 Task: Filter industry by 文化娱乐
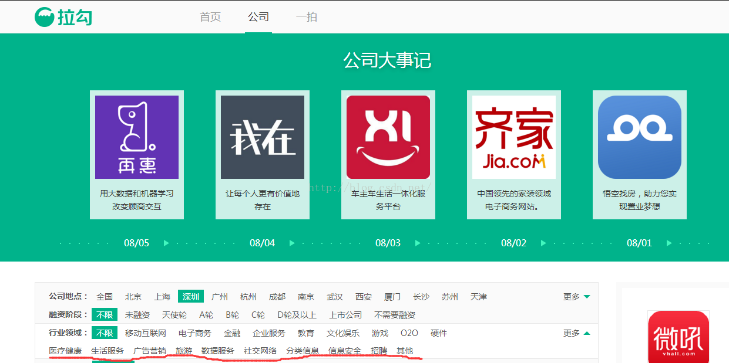click(343, 333)
